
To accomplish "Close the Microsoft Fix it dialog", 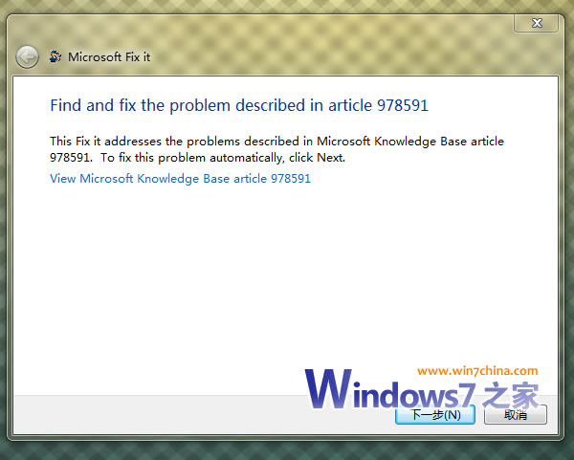I will pos(537,23).
